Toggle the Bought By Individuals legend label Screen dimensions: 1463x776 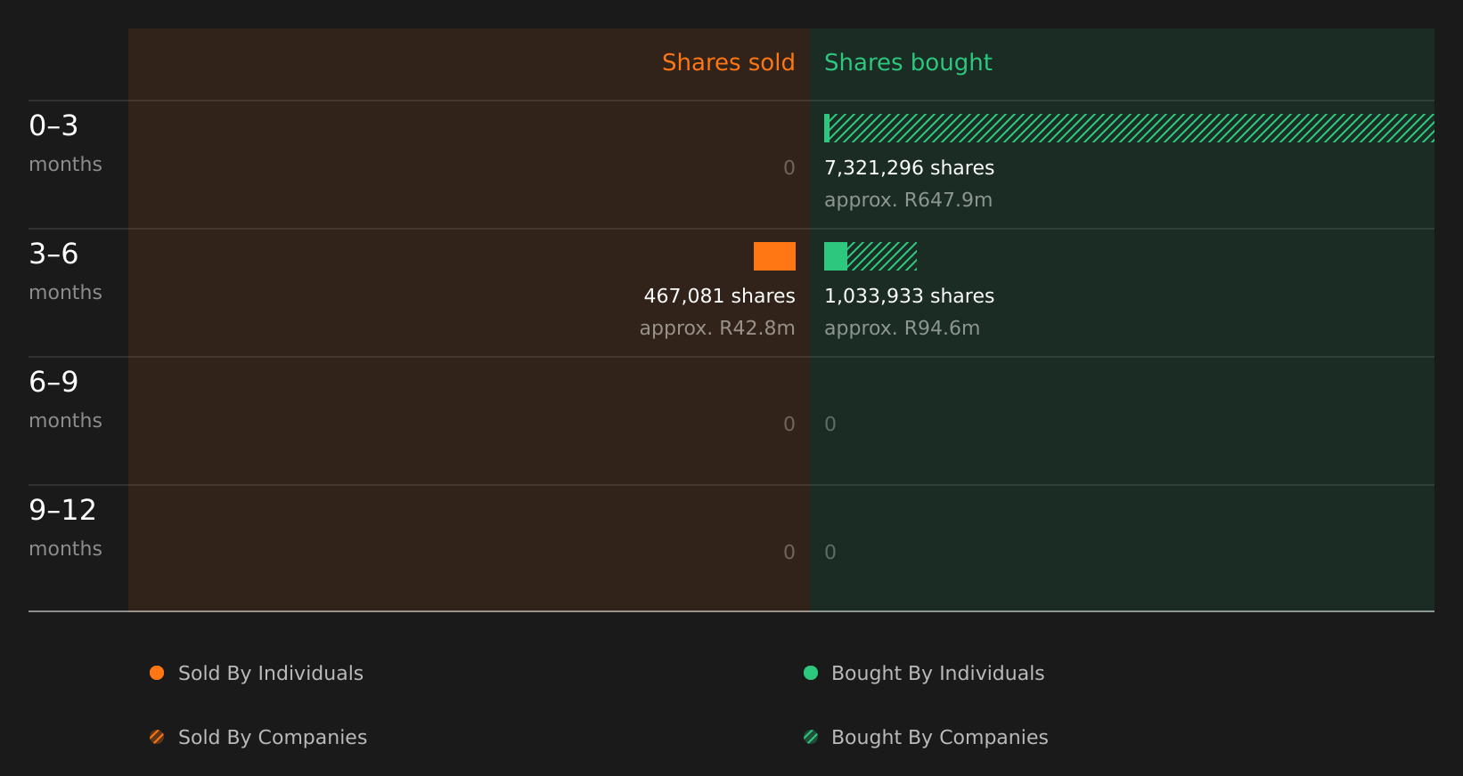tap(937, 674)
